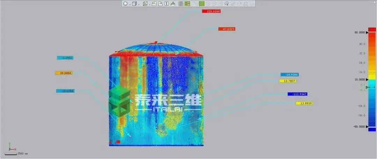Expand dropdown arrow beside wireframe cube icon
This screenshot has width=377, height=159.
point(149,4)
